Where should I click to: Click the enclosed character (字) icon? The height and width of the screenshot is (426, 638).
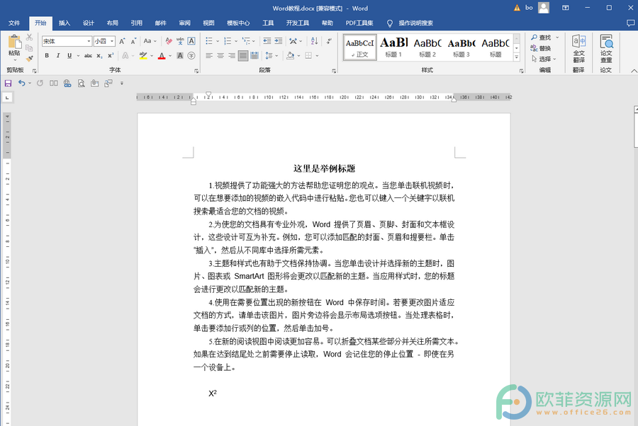point(191,56)
